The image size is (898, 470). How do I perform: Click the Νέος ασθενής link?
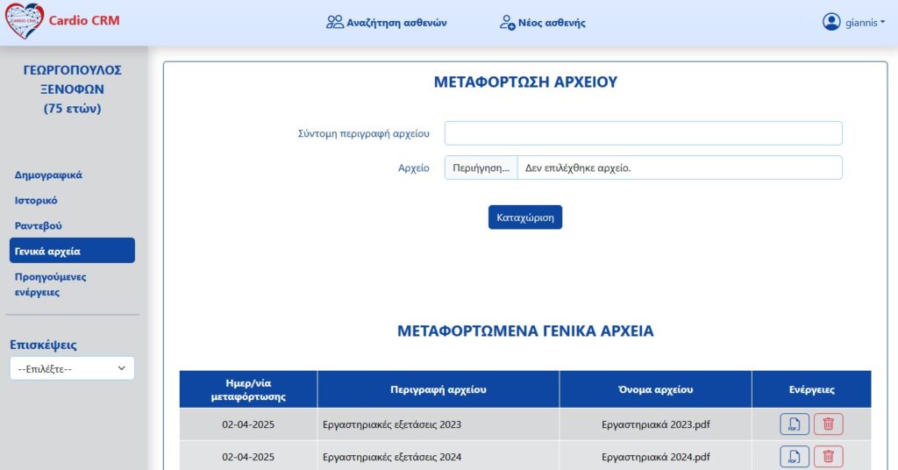[554, 23]
